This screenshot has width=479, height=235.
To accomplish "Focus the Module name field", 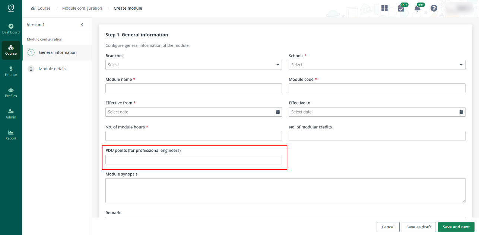I will click(194, 88).
